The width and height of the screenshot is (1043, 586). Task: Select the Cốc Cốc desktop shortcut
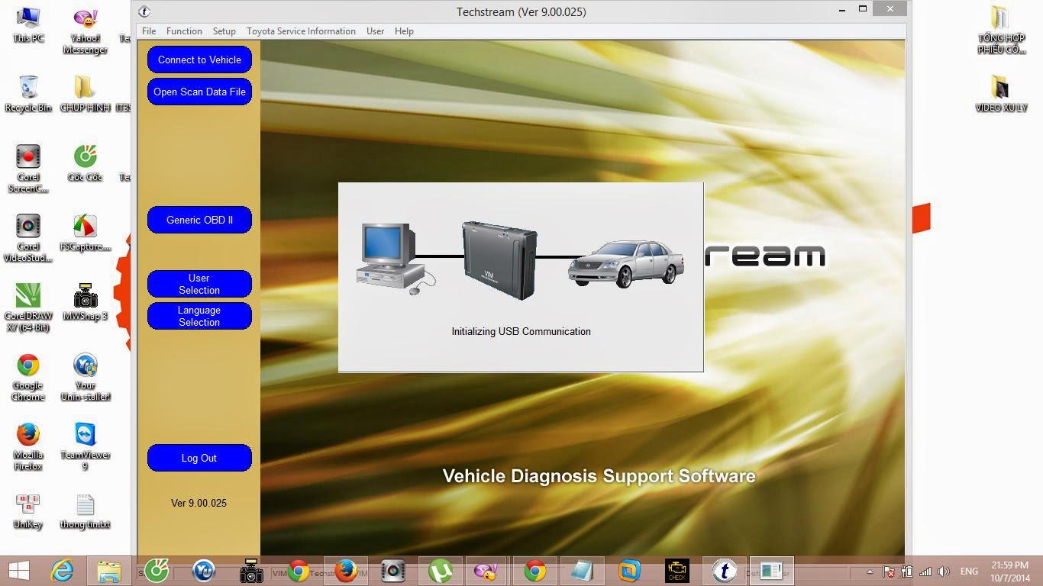pos(85,163)
